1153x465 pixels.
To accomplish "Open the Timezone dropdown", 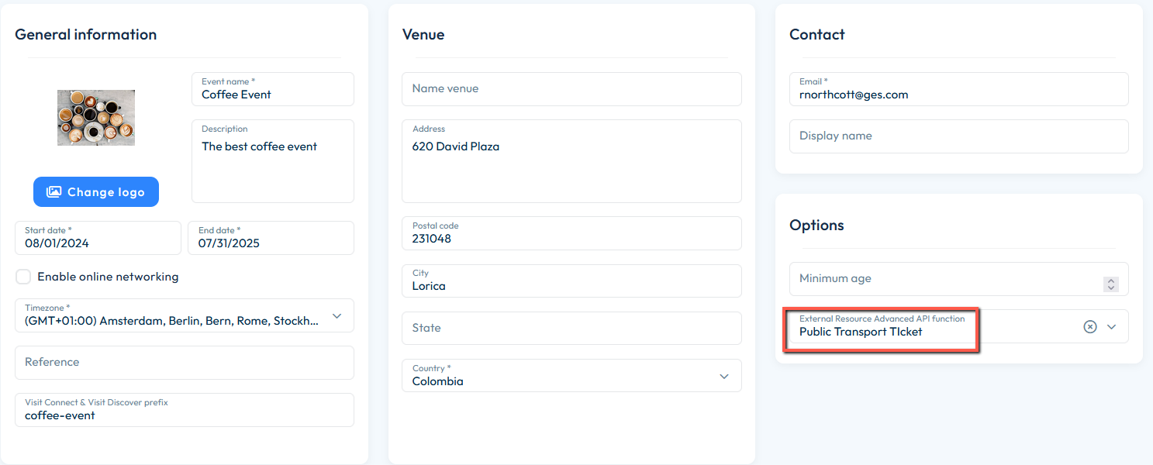I will (x=337, y=315).
